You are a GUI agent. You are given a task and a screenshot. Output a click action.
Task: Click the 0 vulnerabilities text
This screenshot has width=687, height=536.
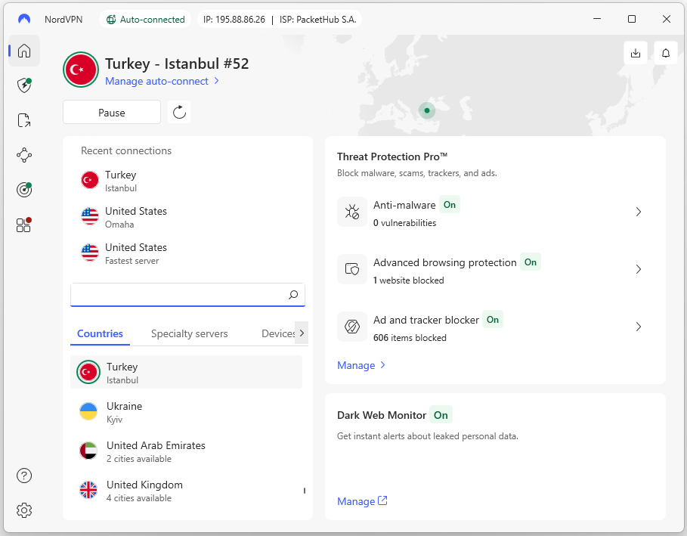(x=404, y=222)
